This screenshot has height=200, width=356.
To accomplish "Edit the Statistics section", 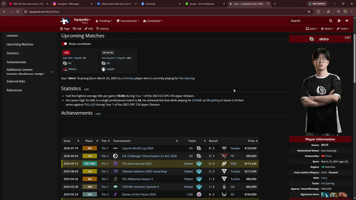I will pos(86,89).
